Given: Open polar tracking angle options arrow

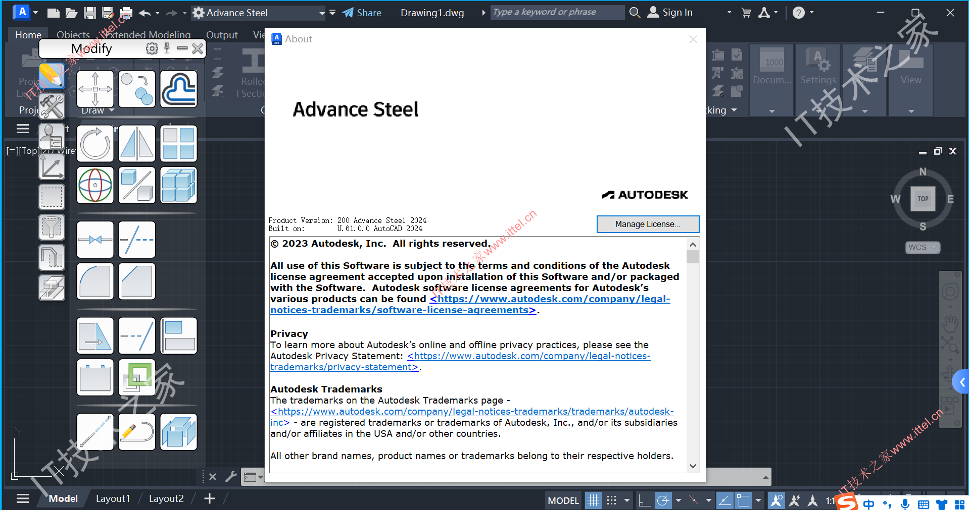Looking at the screenshot, I should coord(678,500).
